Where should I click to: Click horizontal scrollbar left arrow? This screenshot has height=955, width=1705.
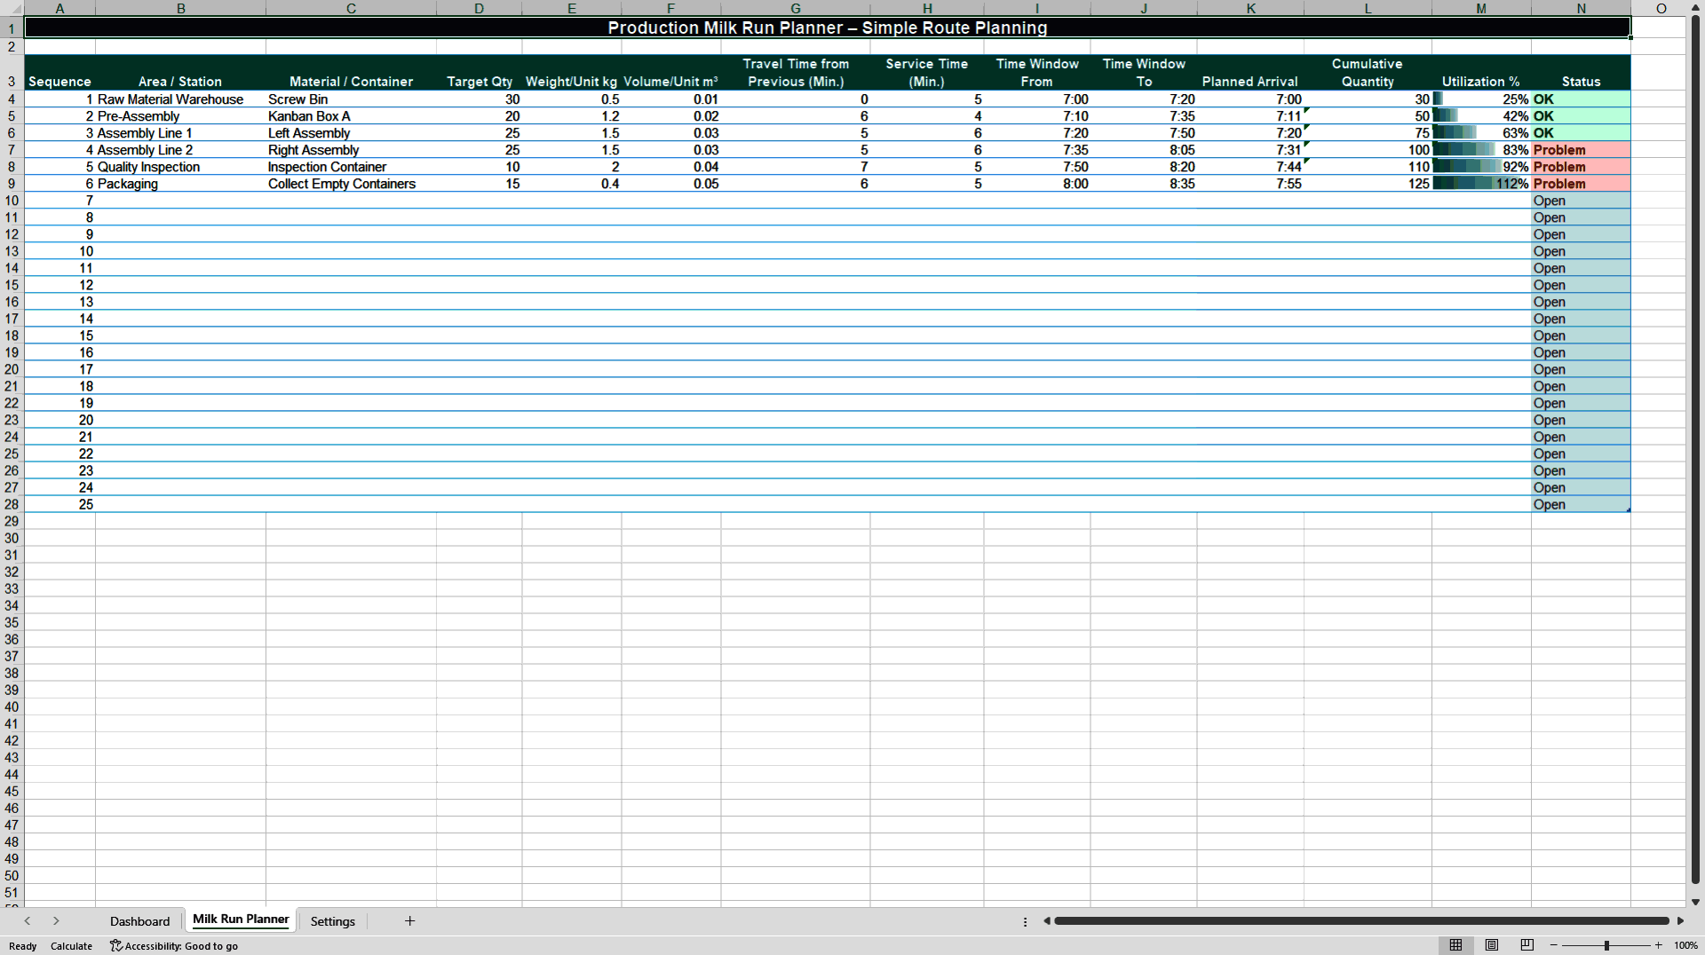pos(1047,920)
